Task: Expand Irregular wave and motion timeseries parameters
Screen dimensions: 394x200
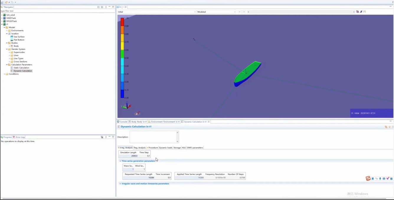Action: point(145,184)
